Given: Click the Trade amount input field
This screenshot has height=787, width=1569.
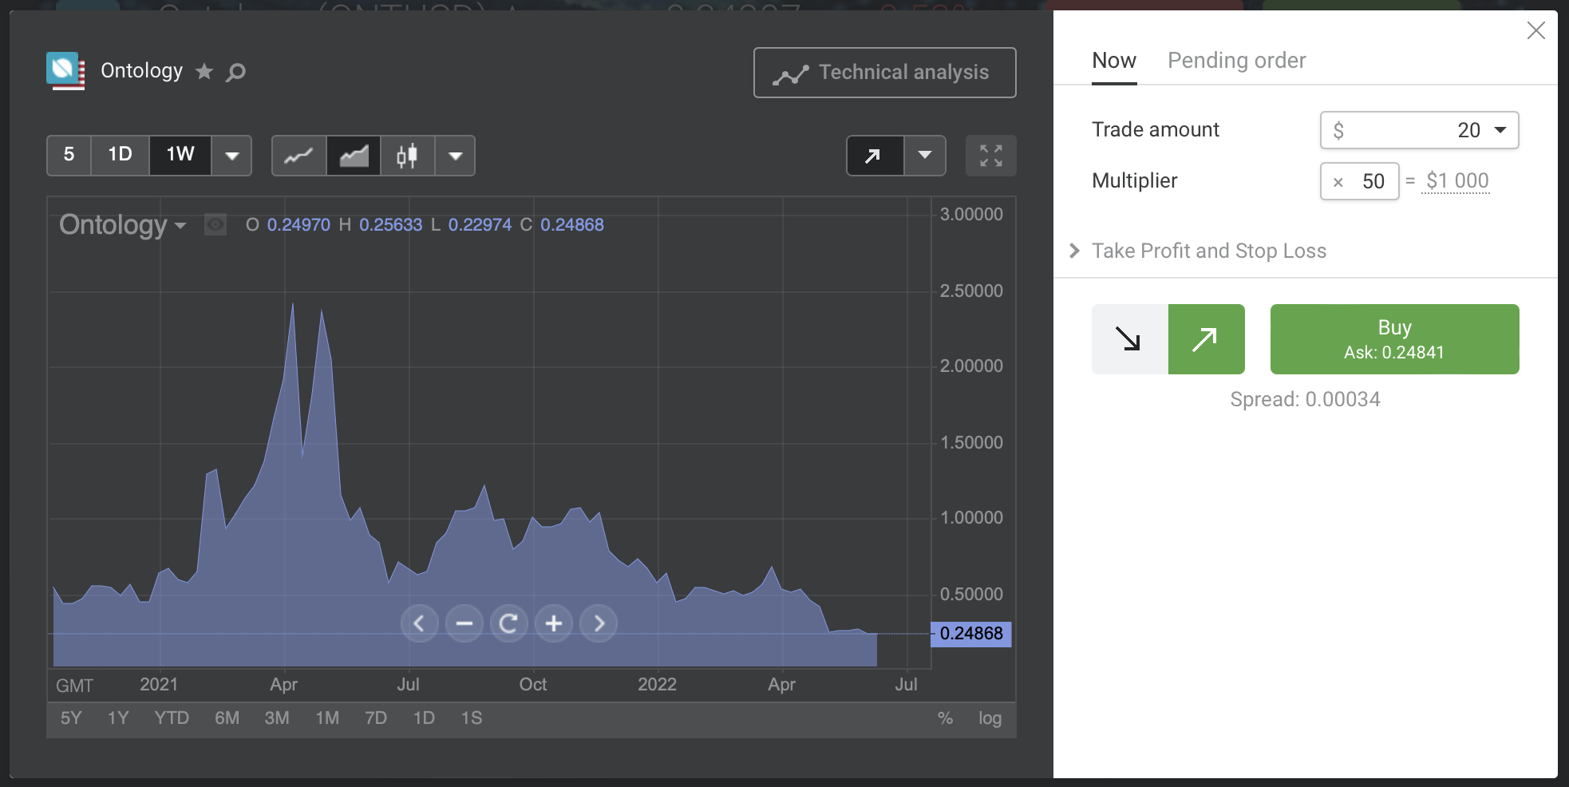Looking at the screenshot, I should coord(1419,130).
